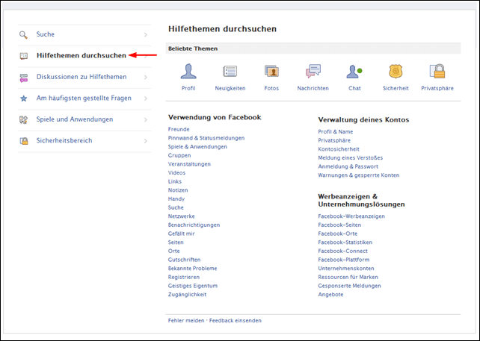Open the Orte link
Screen dimensions: 480x341
(174, 251)
